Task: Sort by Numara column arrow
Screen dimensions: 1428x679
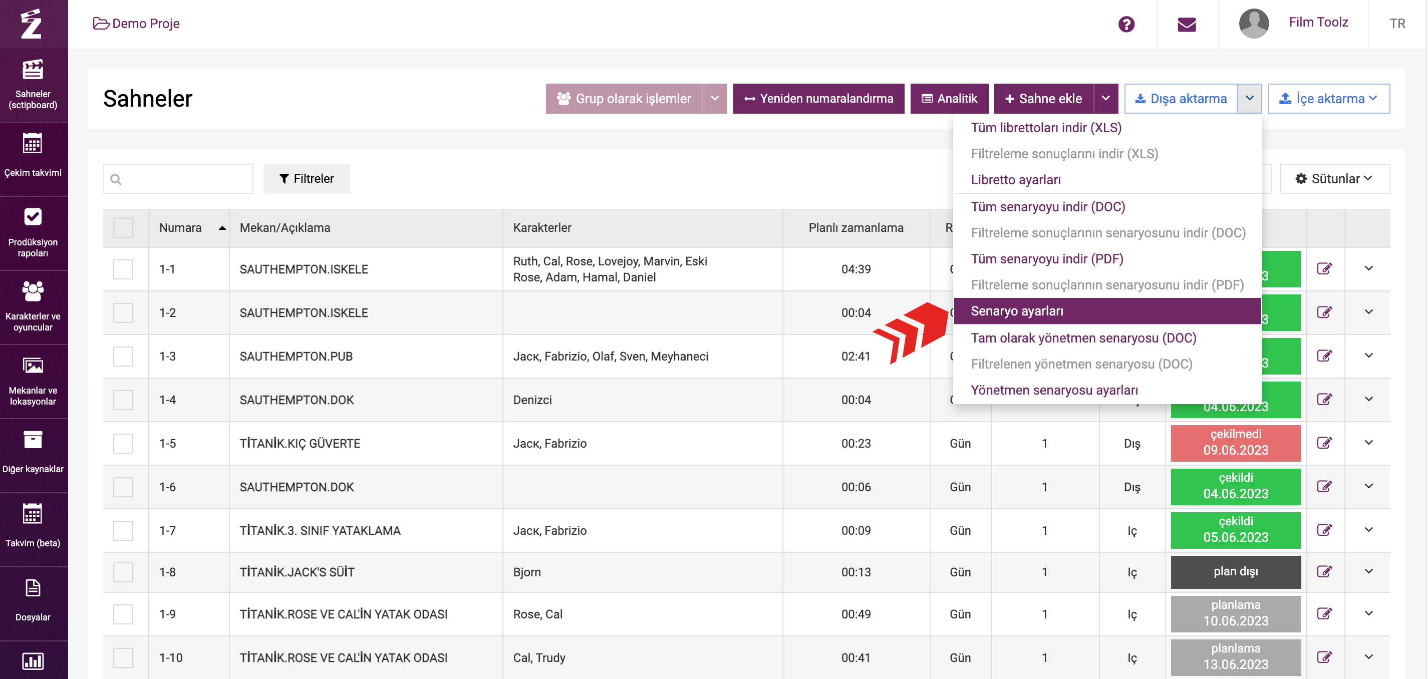Action: [x=222, y=228]
